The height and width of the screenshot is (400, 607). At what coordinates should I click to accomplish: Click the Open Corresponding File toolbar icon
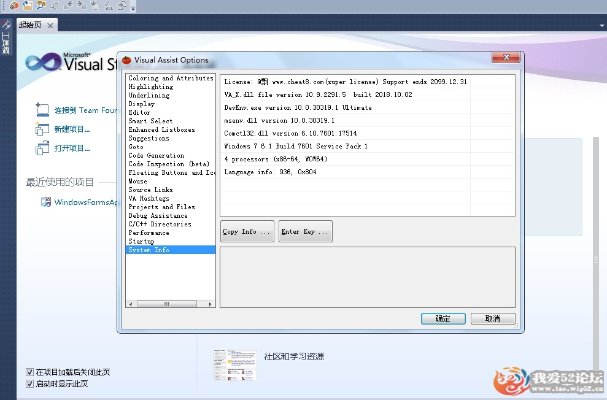[x=122, y=6]
